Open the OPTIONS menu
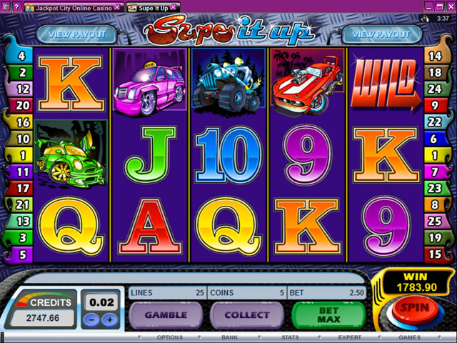Screen dimensions: 457x343 (x=170, y=337)
